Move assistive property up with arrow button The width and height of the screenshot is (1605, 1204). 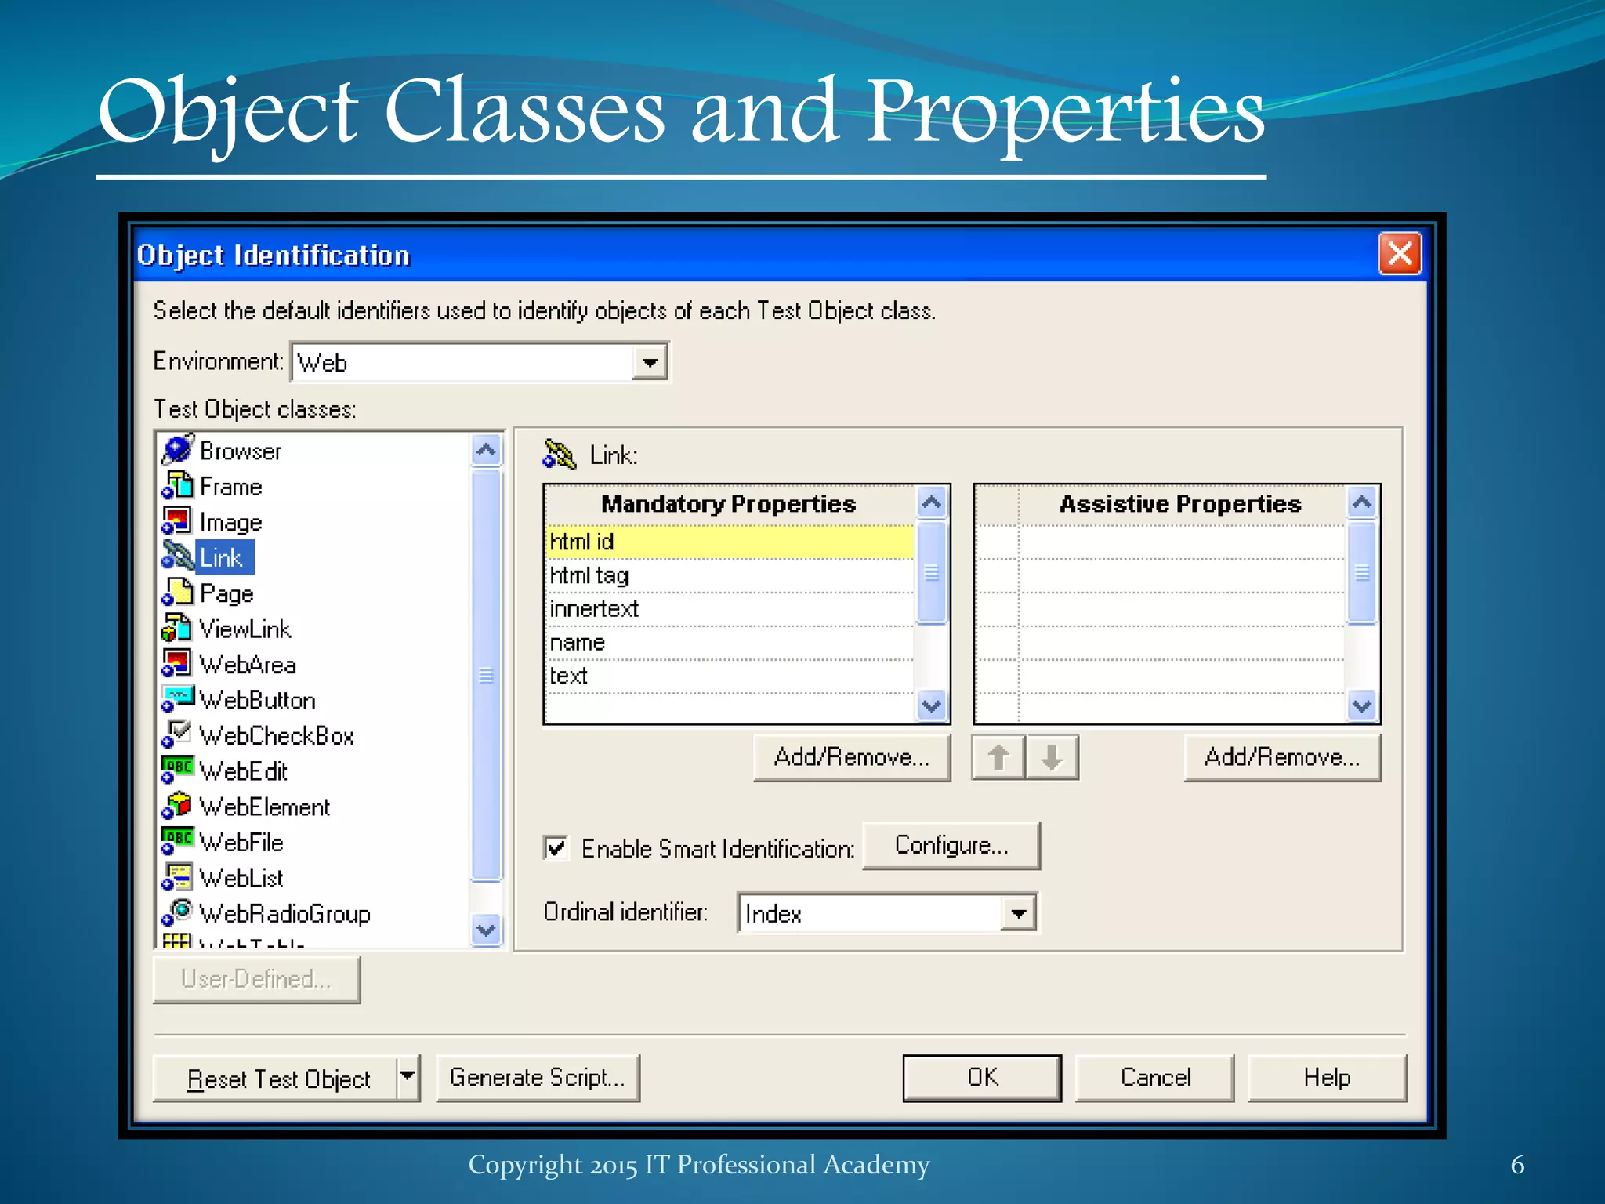click(998, 757)
